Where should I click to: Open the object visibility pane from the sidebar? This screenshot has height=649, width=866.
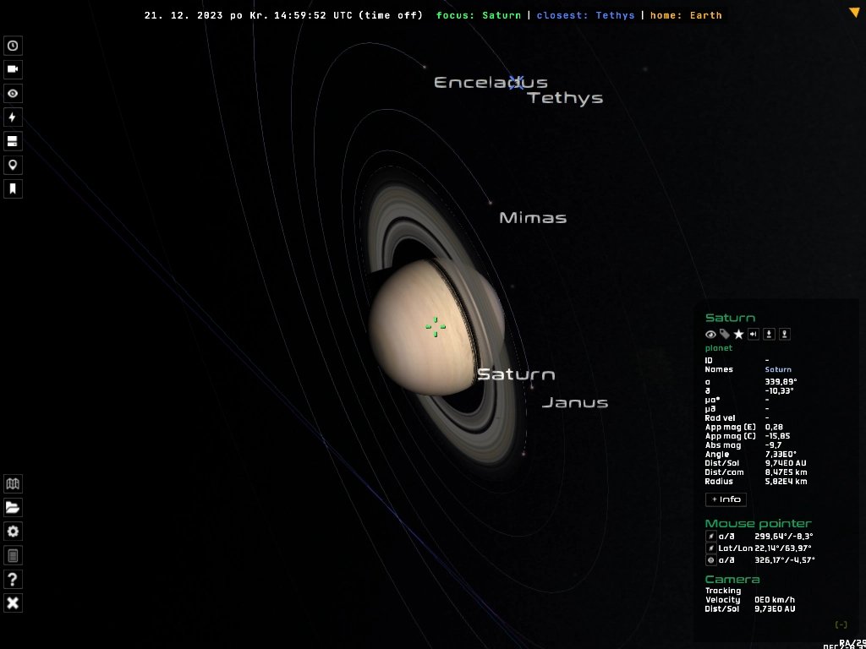click(13, 93)
